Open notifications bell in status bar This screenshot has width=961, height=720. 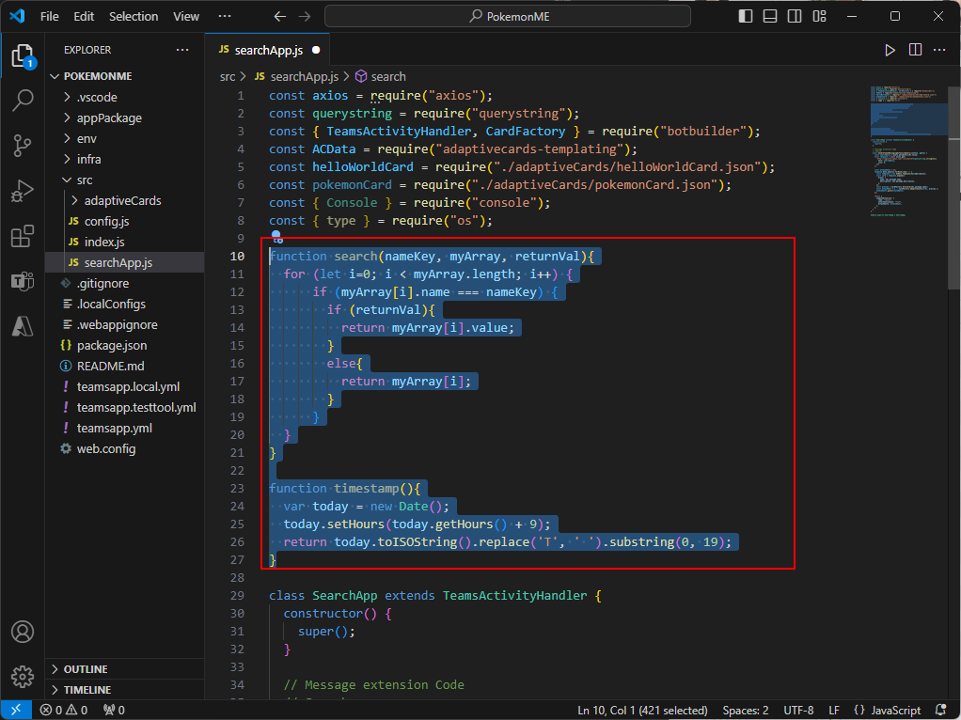coord(942,711)
